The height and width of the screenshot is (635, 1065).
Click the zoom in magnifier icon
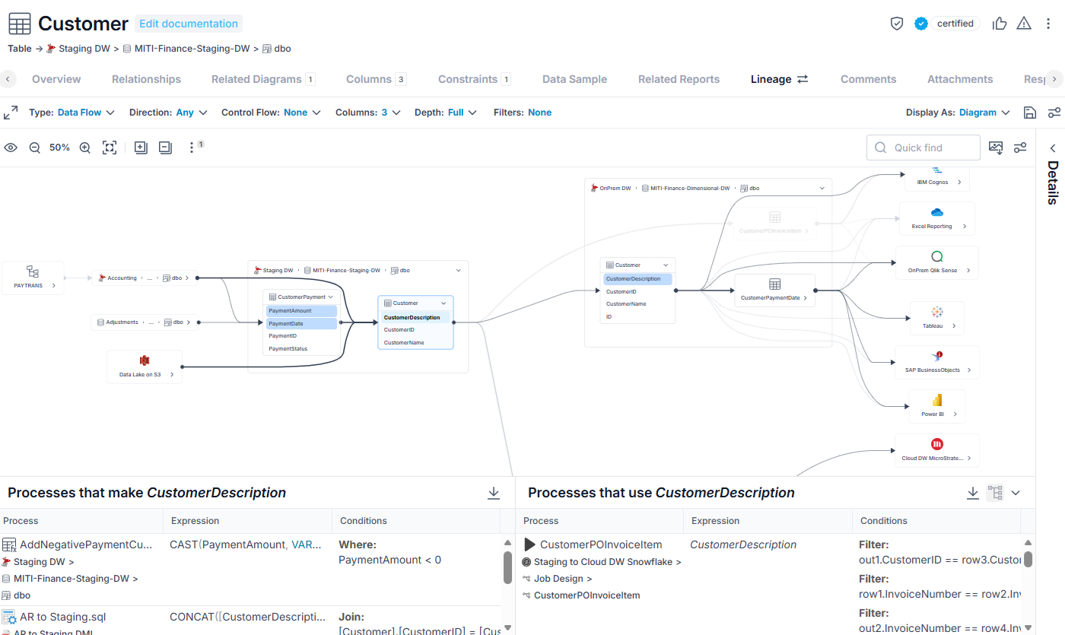tap(85, 148)
